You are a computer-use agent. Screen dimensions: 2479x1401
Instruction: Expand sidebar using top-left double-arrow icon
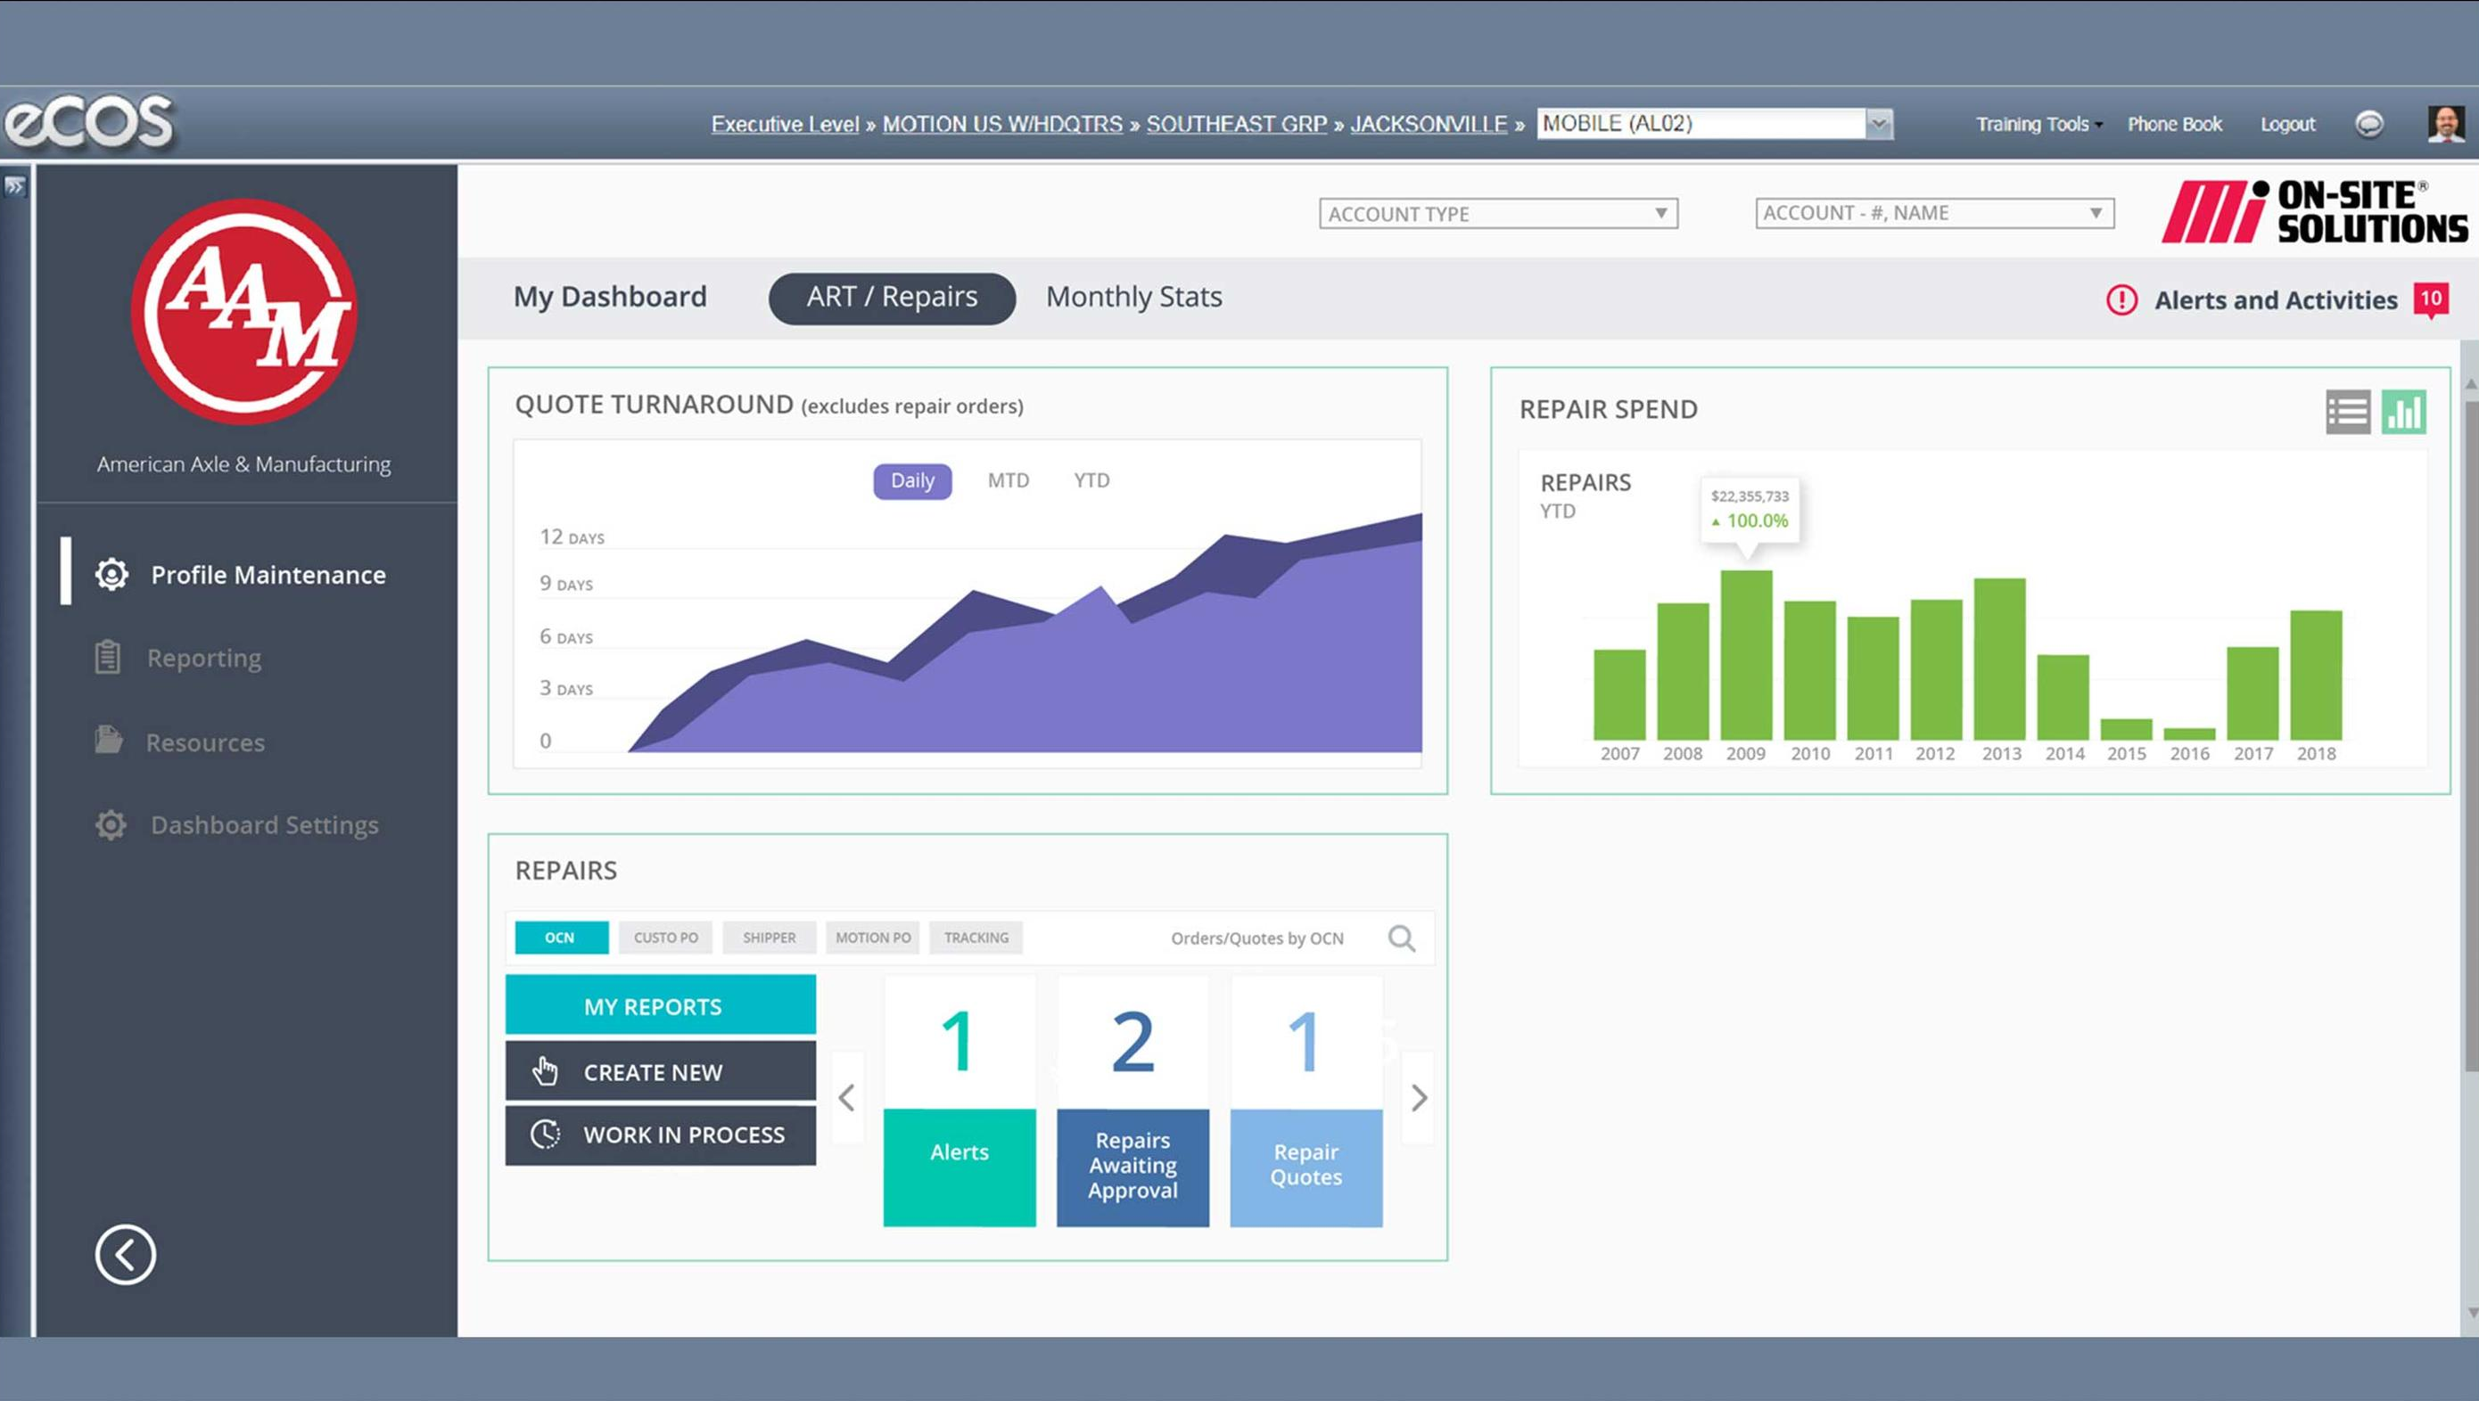click(14, 186)
